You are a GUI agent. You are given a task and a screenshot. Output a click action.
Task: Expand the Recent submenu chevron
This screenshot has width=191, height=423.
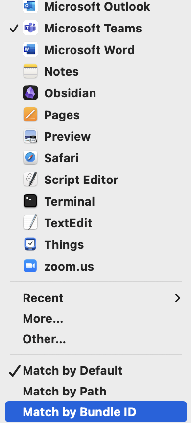(x=178, y=298)
